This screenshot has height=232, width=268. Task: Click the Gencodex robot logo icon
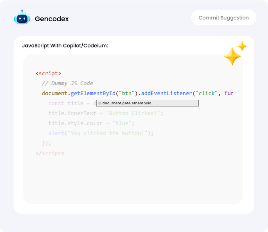pyautogui.click(x=22, y=18)
